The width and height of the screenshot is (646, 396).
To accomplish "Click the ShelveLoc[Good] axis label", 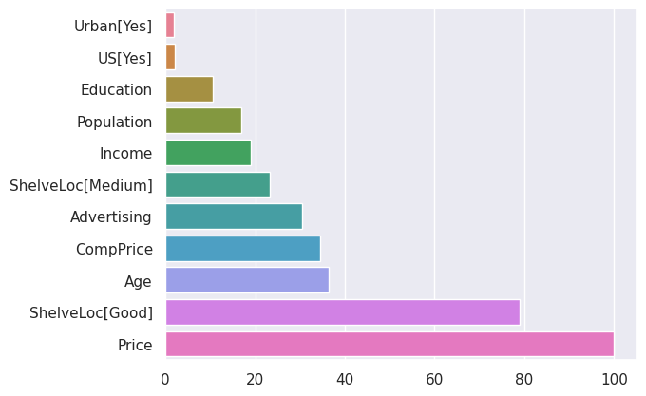I will 91,312.
